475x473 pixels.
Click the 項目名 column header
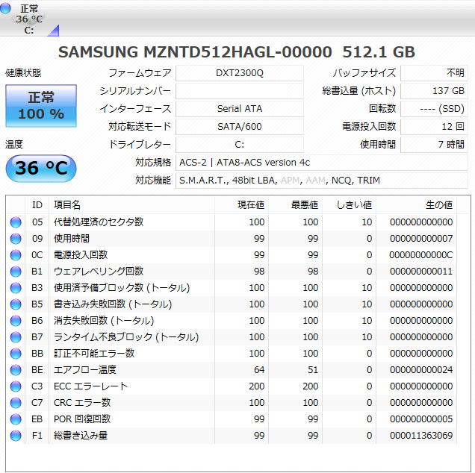point(131,205)
